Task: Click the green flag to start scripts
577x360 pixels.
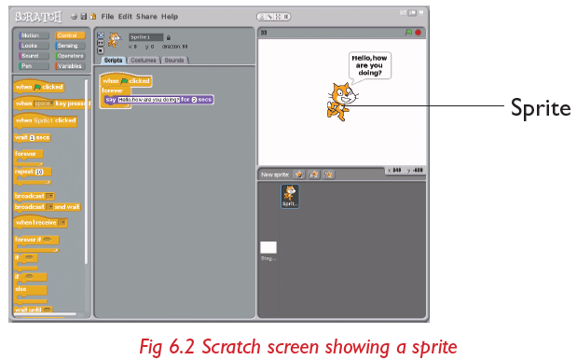Action: tap(408, 33)
